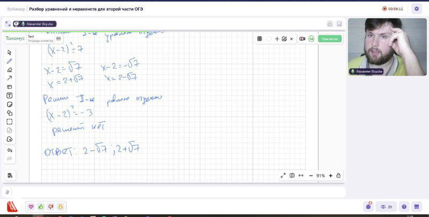Select the cursor pointer tool

click(x=10, y=53)
